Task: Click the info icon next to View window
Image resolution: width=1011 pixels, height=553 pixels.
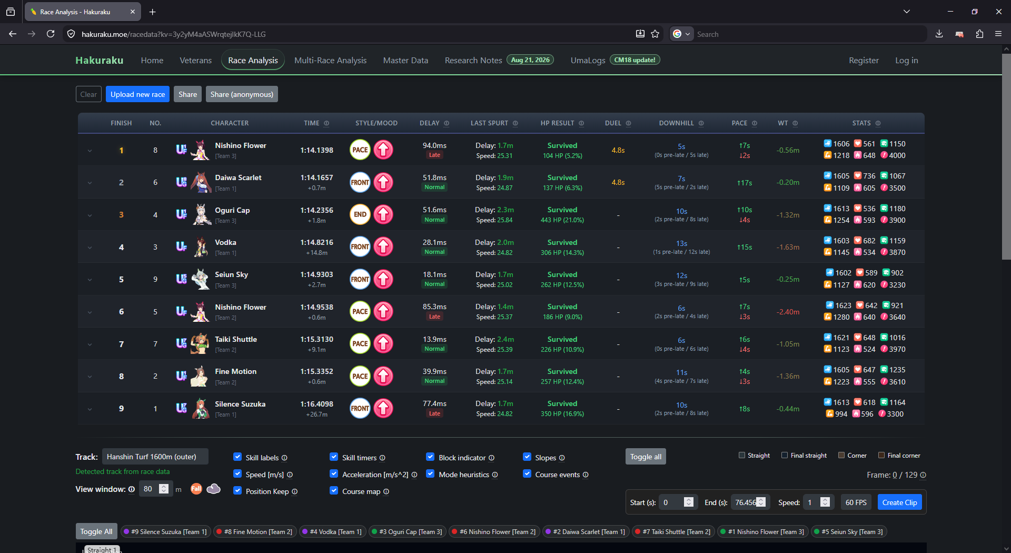Action: [x=132, y=489]
